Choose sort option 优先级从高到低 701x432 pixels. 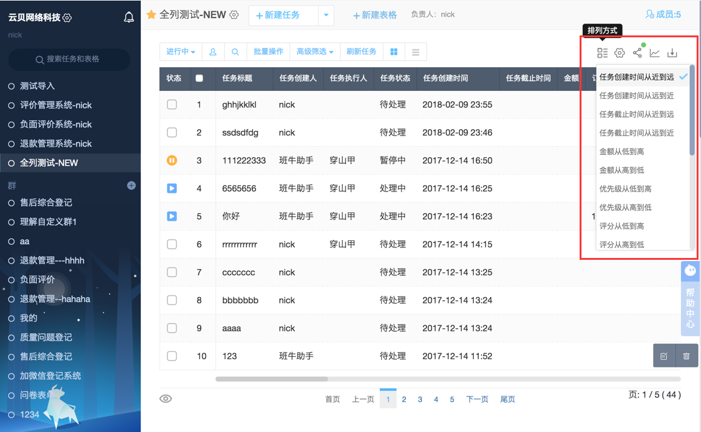point(625,208)
